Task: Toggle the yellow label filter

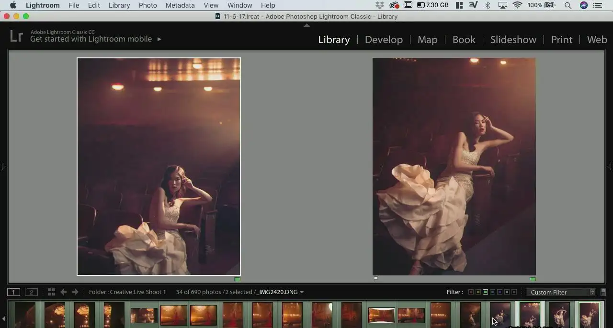Action: click(478, 292)
